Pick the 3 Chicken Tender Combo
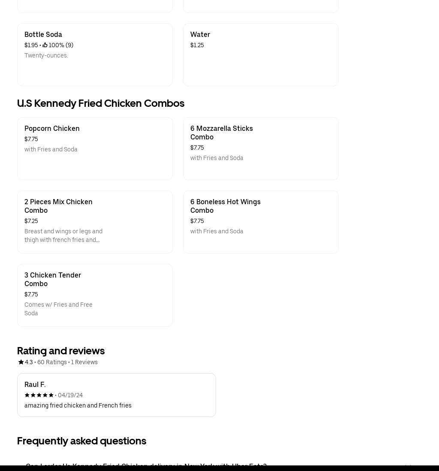439x471 pixels. 95,295
